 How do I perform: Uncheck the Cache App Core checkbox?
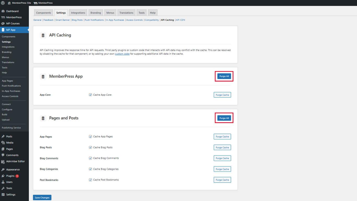point(90,95)
